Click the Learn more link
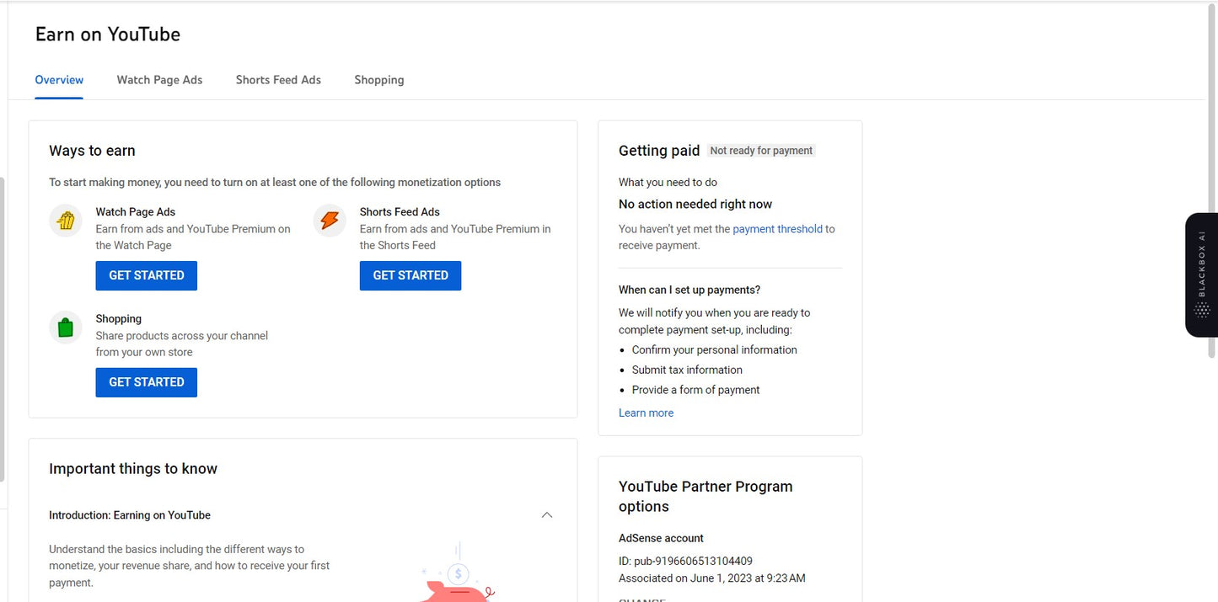 click(646, 413)
